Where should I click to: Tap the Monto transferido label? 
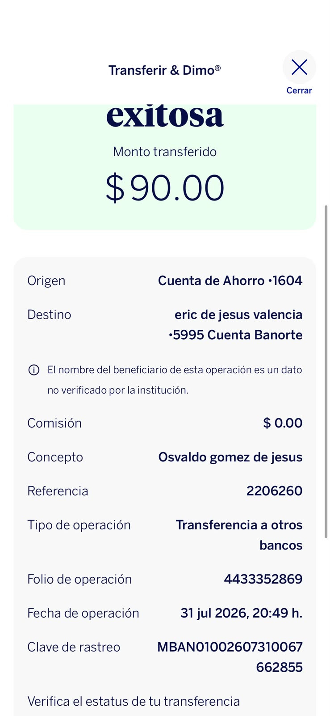click(x=165, y=152)
